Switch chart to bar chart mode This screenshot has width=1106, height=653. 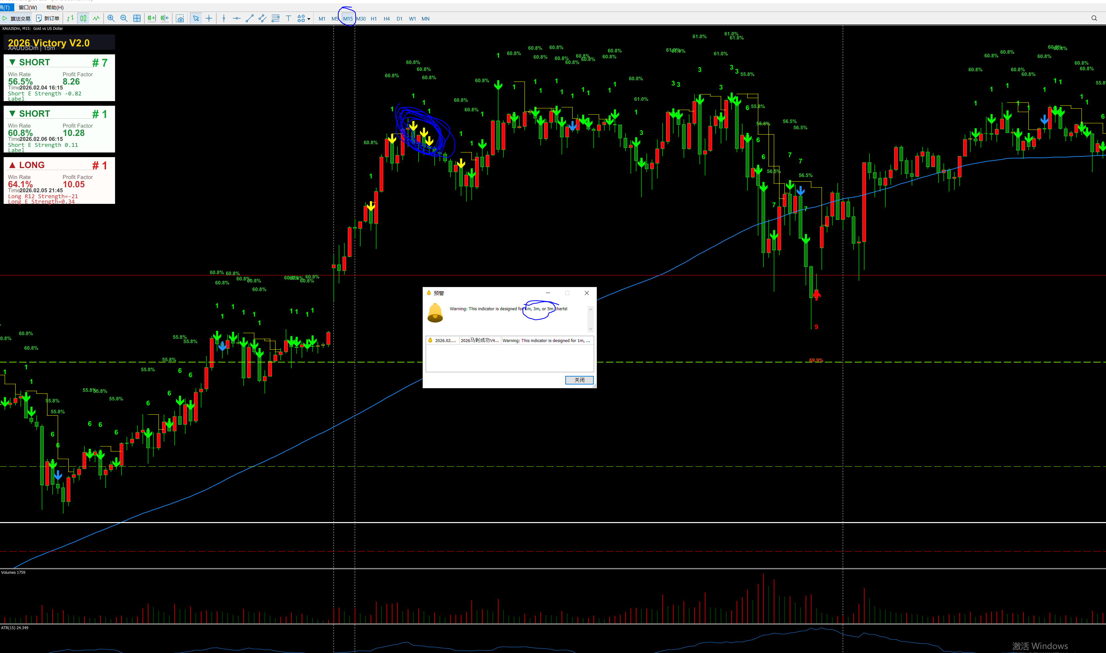click(x=70, y=19)
